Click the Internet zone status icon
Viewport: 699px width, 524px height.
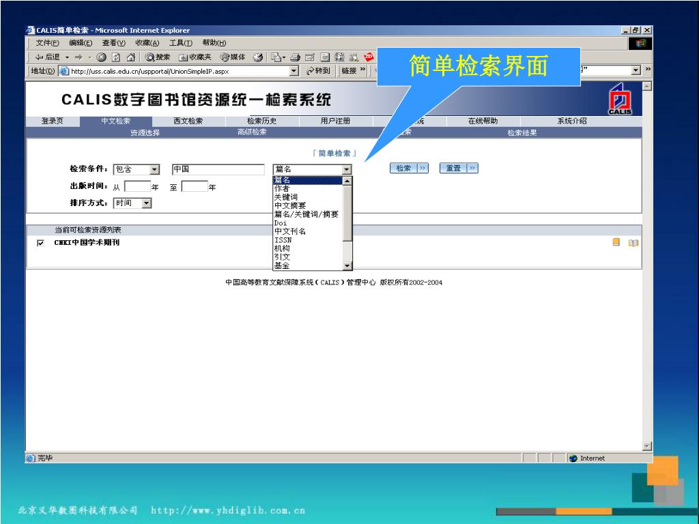pos(573,458)
